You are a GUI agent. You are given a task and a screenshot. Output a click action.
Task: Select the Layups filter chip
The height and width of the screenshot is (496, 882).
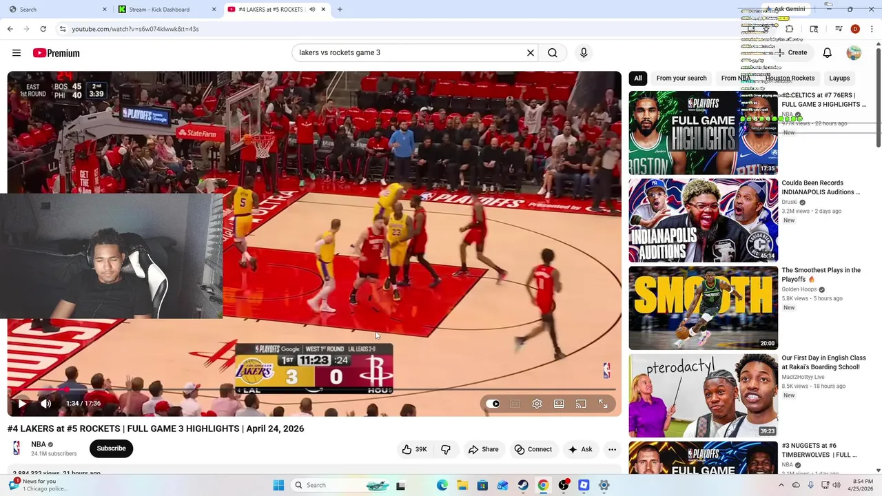click(839, 78)
